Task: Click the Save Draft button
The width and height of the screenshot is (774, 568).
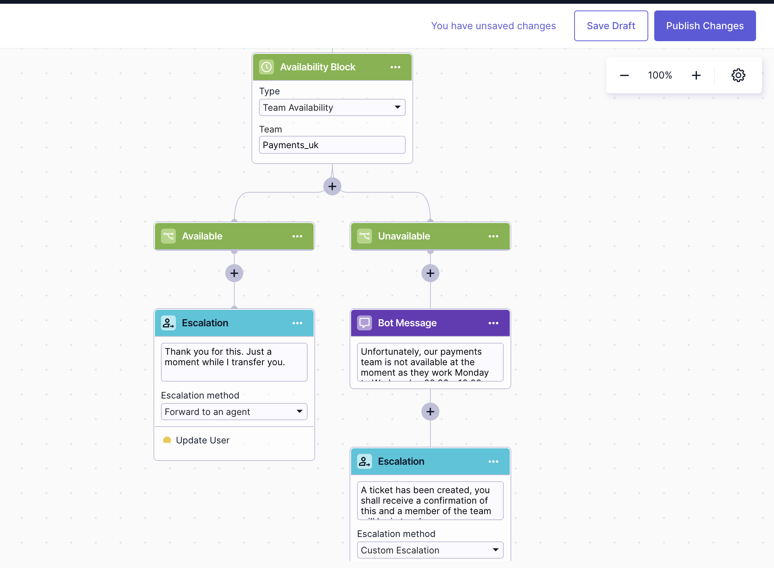Action: tap(610, 25)
